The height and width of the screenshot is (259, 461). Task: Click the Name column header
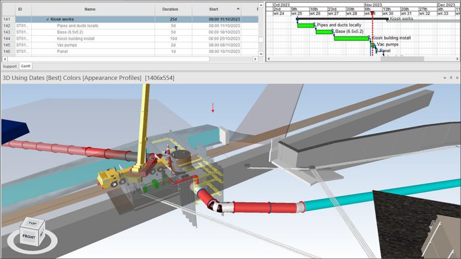(x=90, y=10)
